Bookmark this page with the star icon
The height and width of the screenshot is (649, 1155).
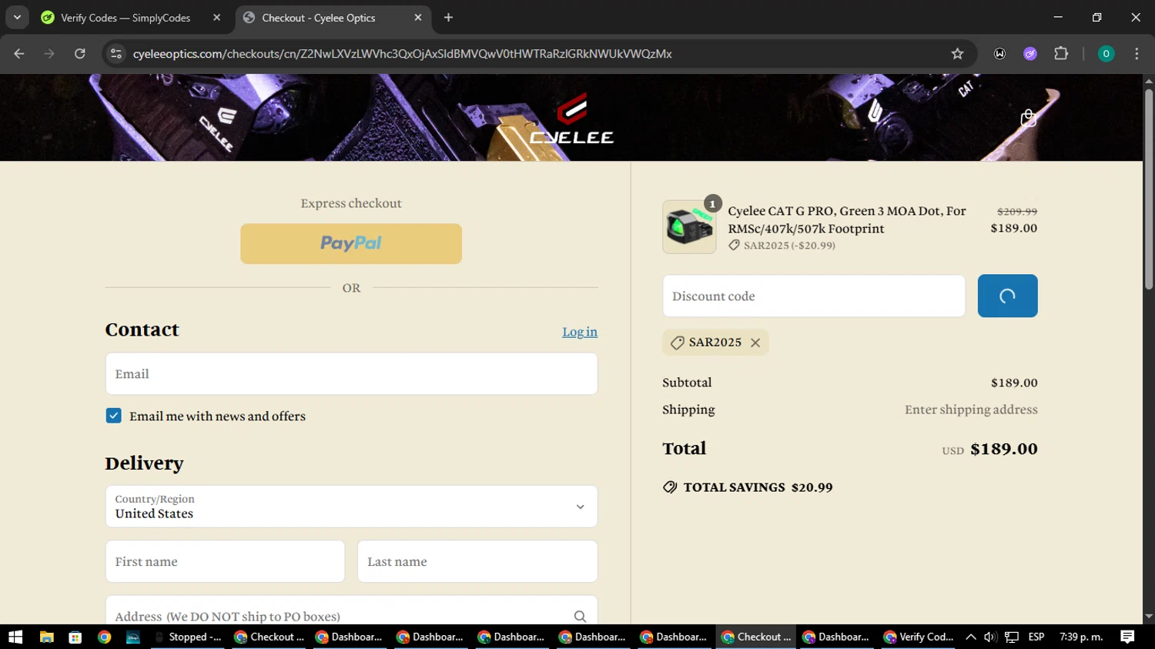(957, 53)
